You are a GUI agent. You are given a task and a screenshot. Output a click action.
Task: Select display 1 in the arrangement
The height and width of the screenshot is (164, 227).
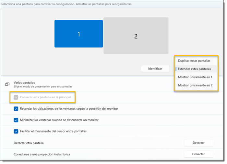tap(78, 34)
